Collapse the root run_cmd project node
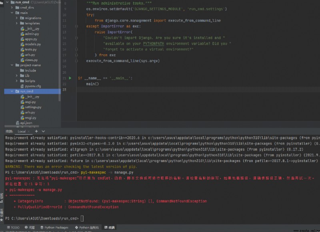This screenshot has width=320, height=232. click(x=7, y=2)
